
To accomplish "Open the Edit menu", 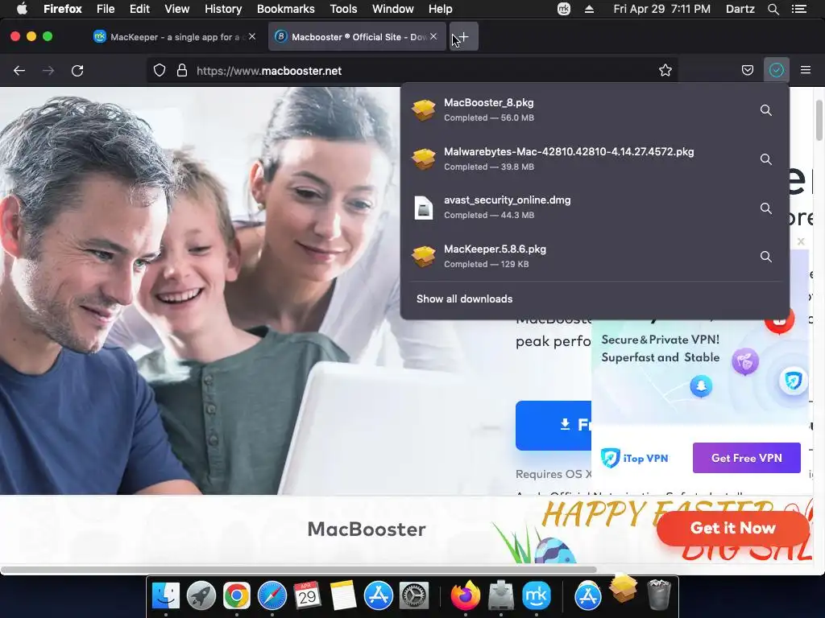I will click(139, 9).
